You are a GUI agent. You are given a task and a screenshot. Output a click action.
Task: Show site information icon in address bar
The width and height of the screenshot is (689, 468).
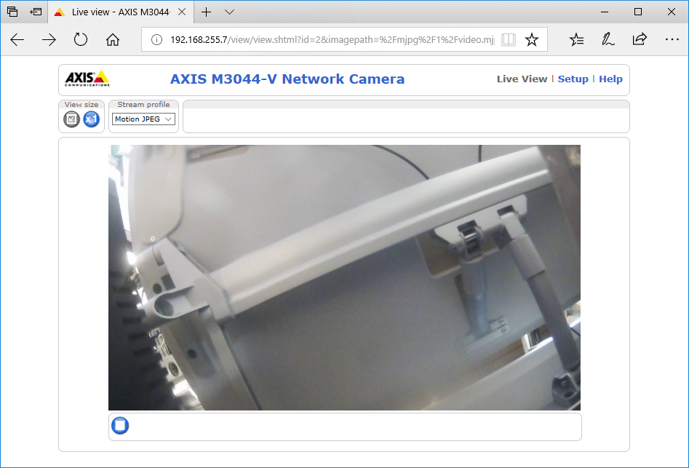tap(156, 40)
